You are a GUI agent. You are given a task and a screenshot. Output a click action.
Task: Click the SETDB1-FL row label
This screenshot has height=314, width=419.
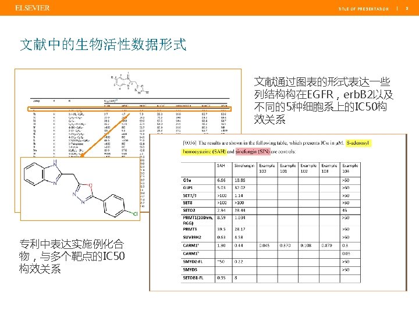(193, 278)
